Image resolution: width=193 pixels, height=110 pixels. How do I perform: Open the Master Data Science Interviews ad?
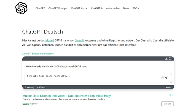coord(67,96)
